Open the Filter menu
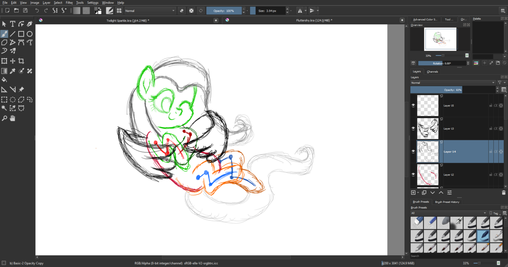Viewport: 508px width, 267px height. pos(69,3)
